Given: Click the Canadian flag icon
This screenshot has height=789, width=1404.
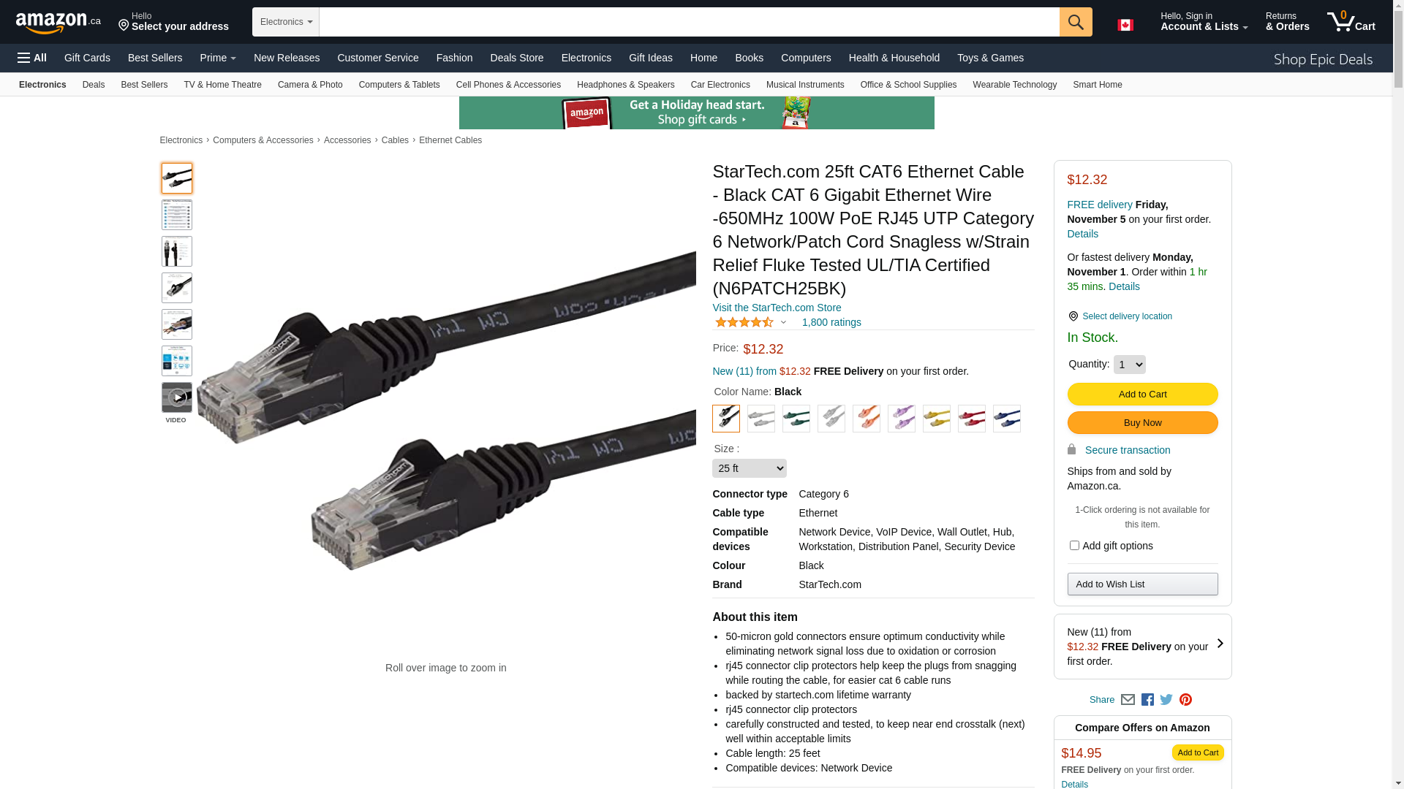Looking at the screenshot, I should click(1125, 25).
